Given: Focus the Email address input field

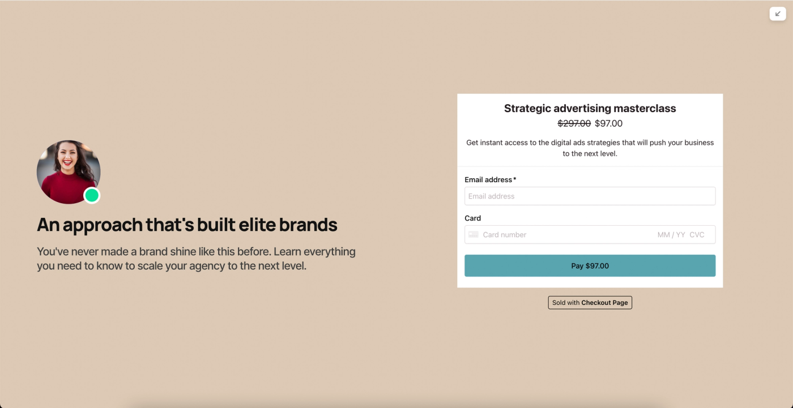Looking at the screenshot, I should (x=590, y=196).
